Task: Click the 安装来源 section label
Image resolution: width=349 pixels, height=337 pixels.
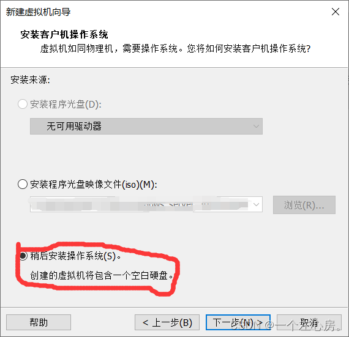Action: (x=30, y=80)
